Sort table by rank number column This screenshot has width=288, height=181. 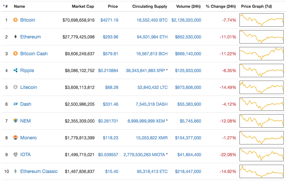point(6,6)
